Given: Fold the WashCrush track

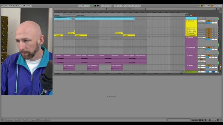Looking at the screenshot, I should tap(187, 48).
